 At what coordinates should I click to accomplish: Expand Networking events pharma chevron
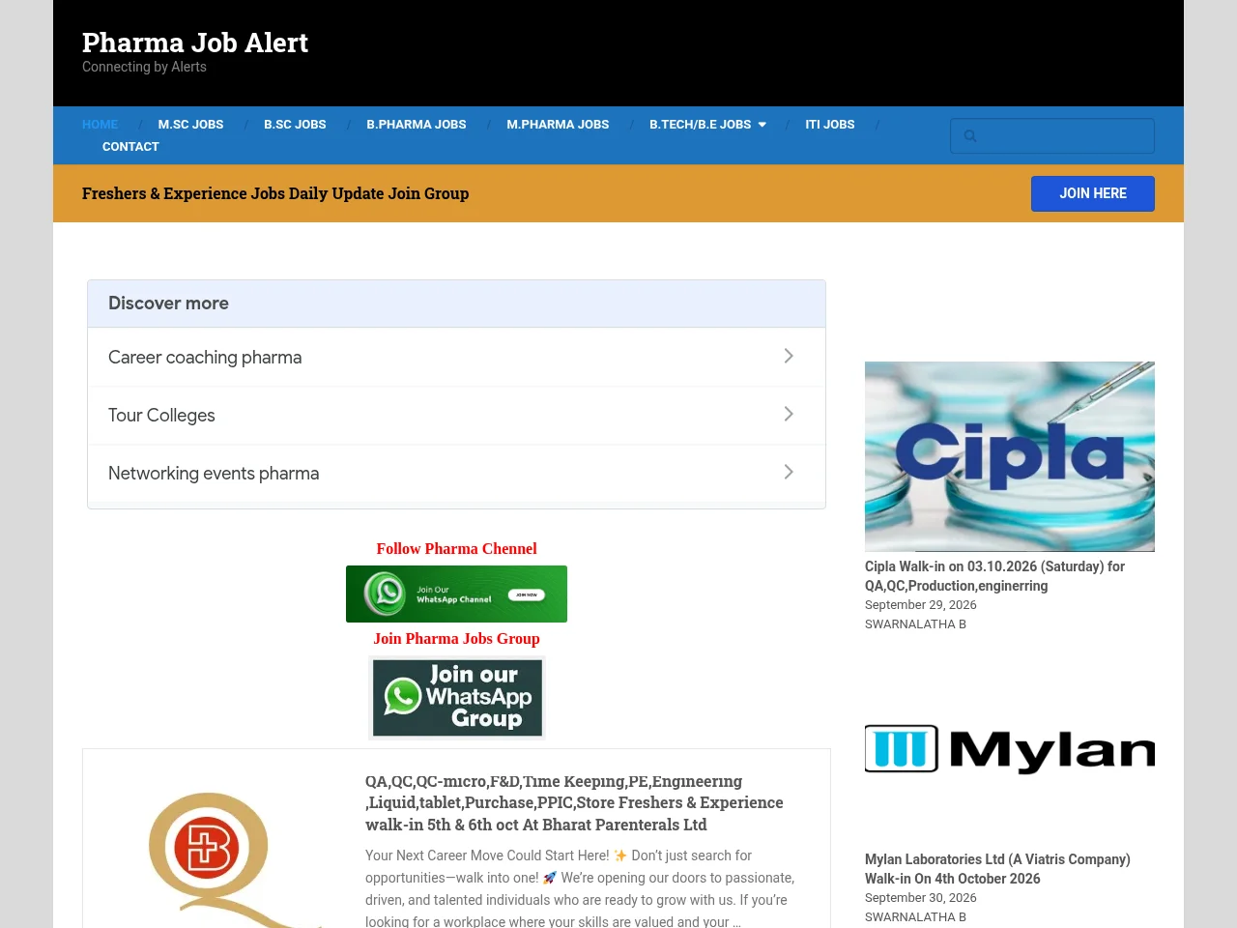pos(789,472)
